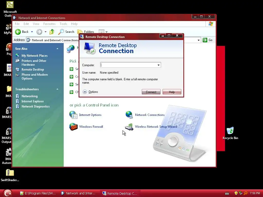Expand the Computer name dropdown list

(158, 65)
